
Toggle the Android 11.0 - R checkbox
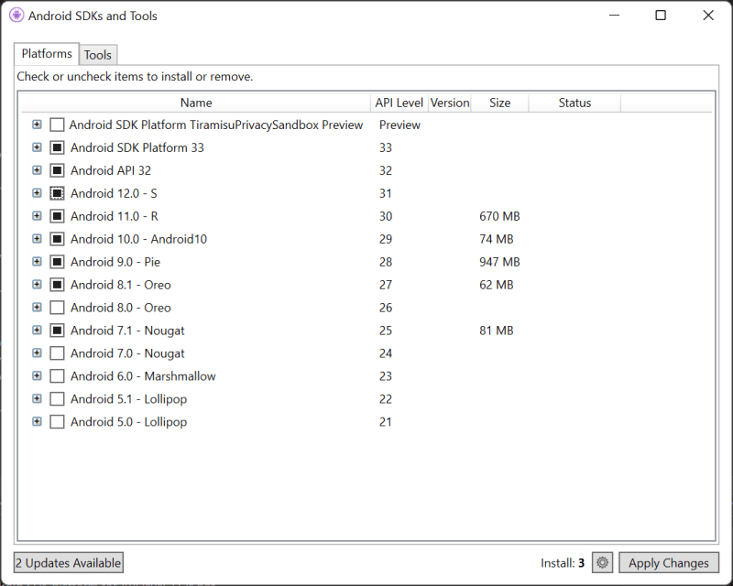click(57, 216)
